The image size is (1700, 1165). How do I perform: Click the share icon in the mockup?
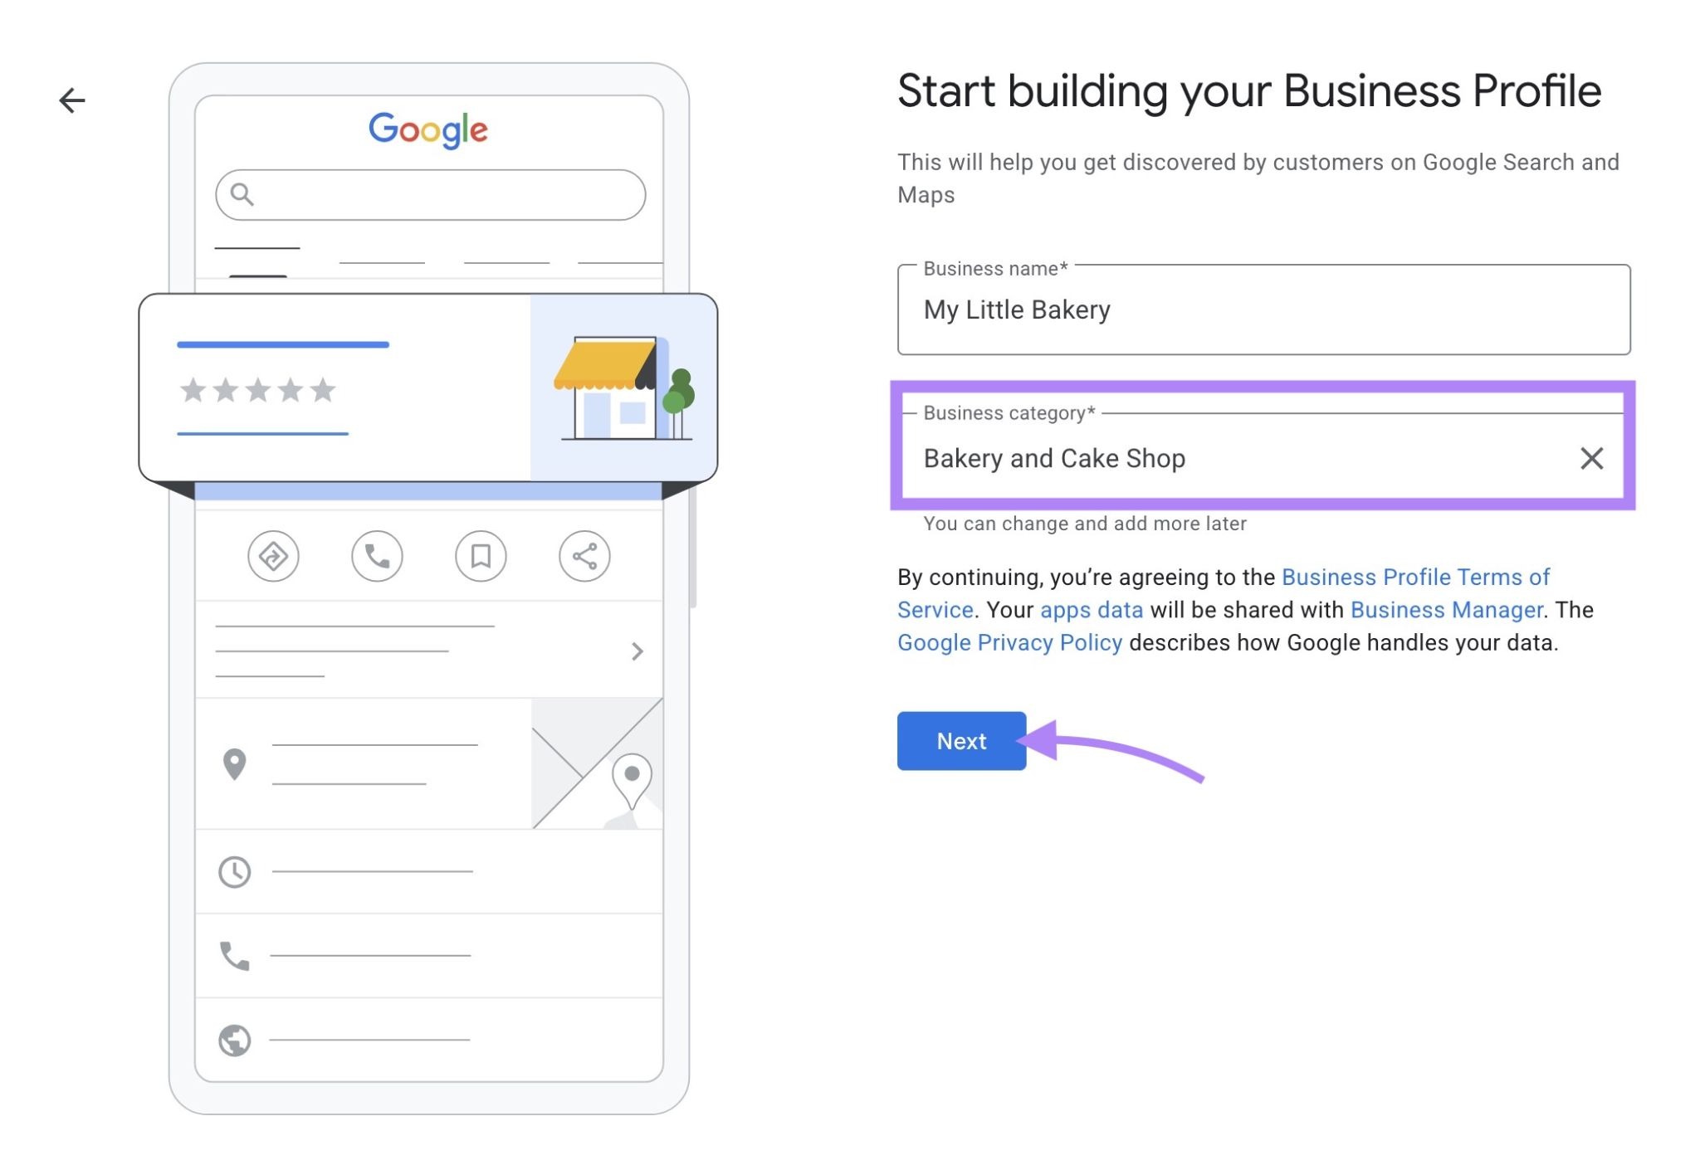click(584, 556)
